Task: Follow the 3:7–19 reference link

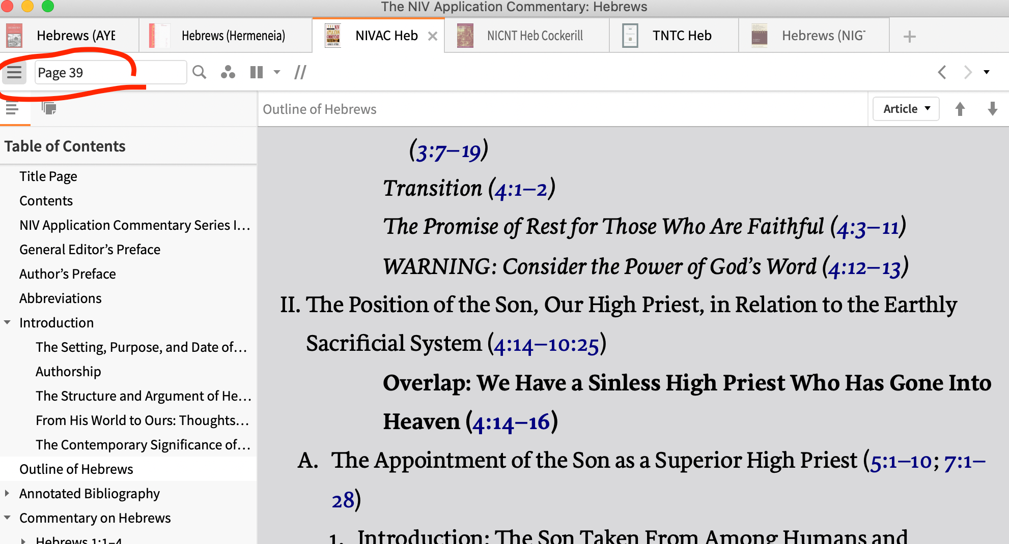Action: click(448, 152)
